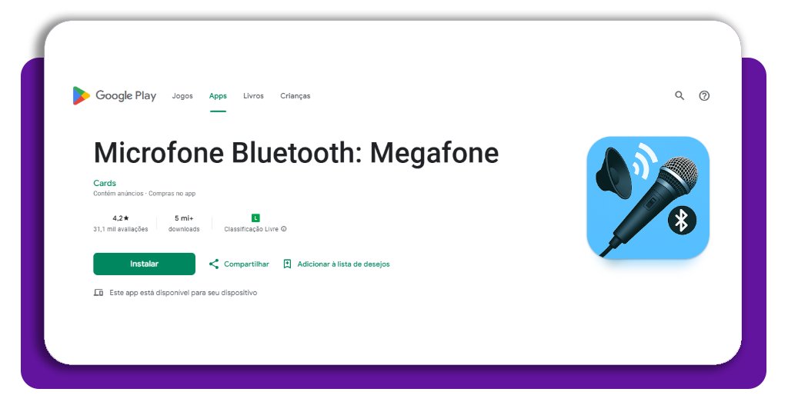Click the wishlist bookmark icon
This screenshot has width=788, height=412.
pos(287,264)
